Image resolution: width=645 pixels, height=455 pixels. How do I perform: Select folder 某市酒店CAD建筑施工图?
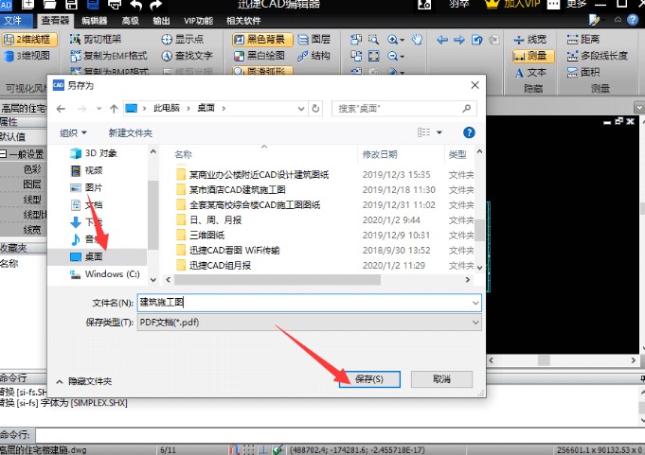point(231,190)
